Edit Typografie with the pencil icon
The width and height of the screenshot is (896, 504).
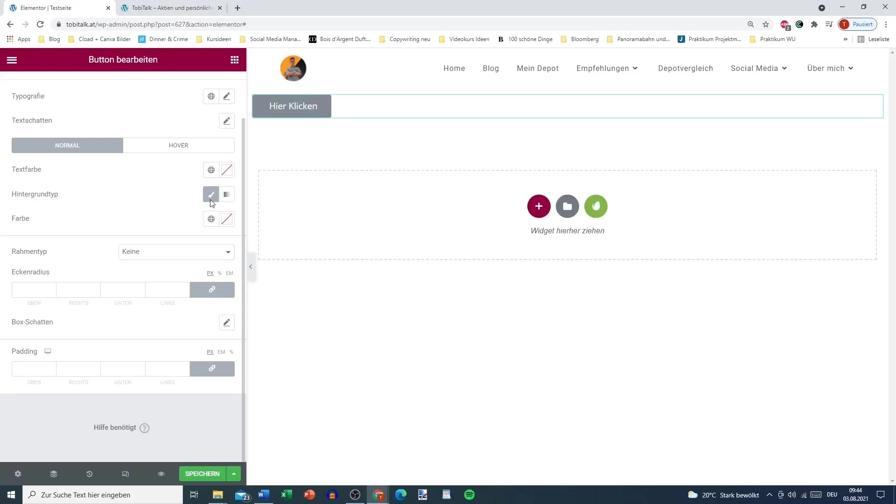(x=227, y=96)
